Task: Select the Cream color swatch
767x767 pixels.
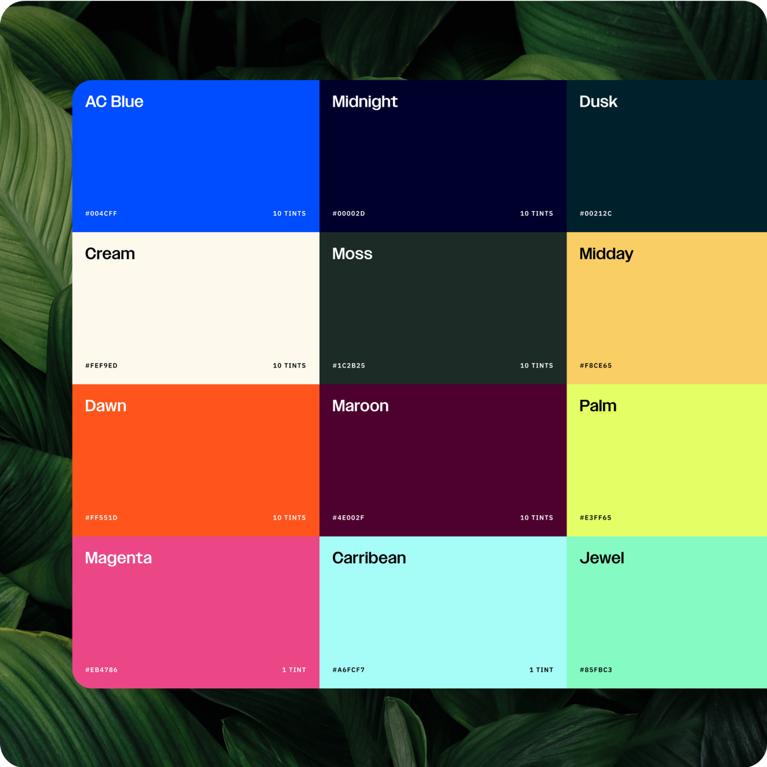Action: [x=196, y=308]
